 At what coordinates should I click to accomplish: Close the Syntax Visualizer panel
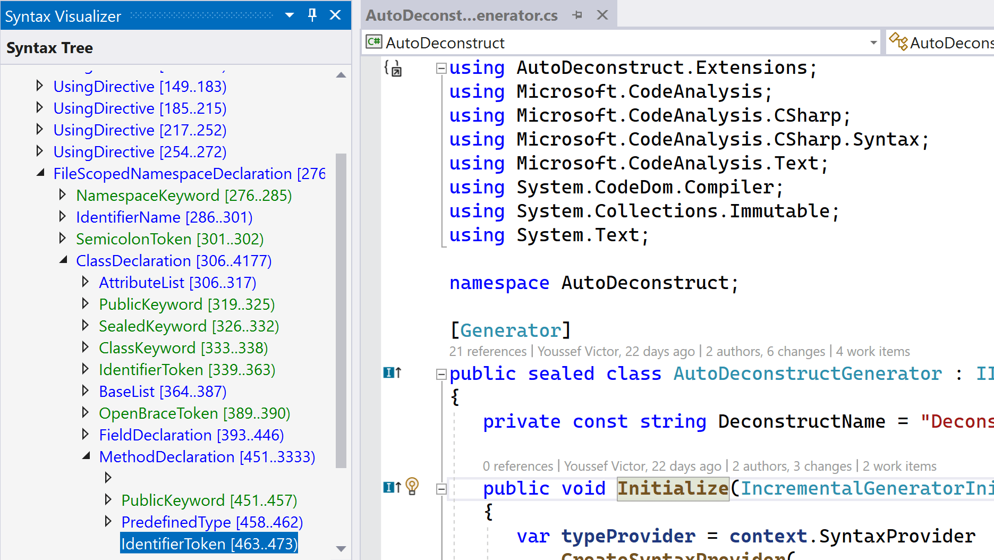coord(335,15)
